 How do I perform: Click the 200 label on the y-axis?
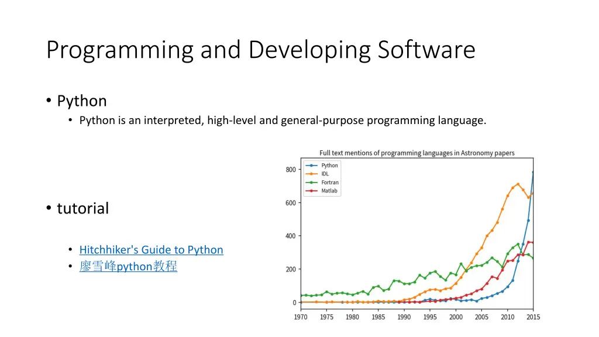tap(291, 270)
